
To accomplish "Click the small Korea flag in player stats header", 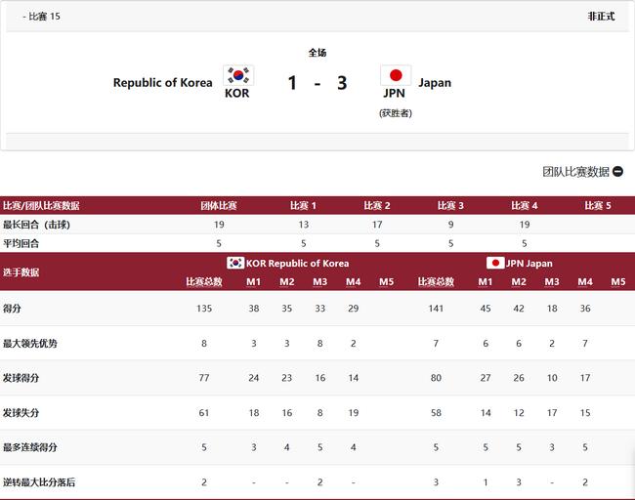I will [235, 263].
